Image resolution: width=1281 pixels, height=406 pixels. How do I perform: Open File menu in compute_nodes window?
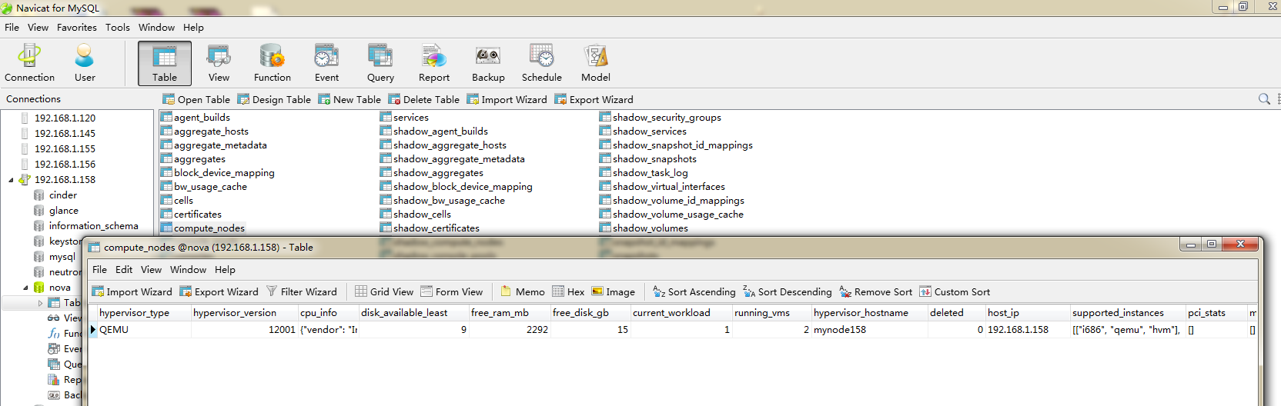coord(99,269)
